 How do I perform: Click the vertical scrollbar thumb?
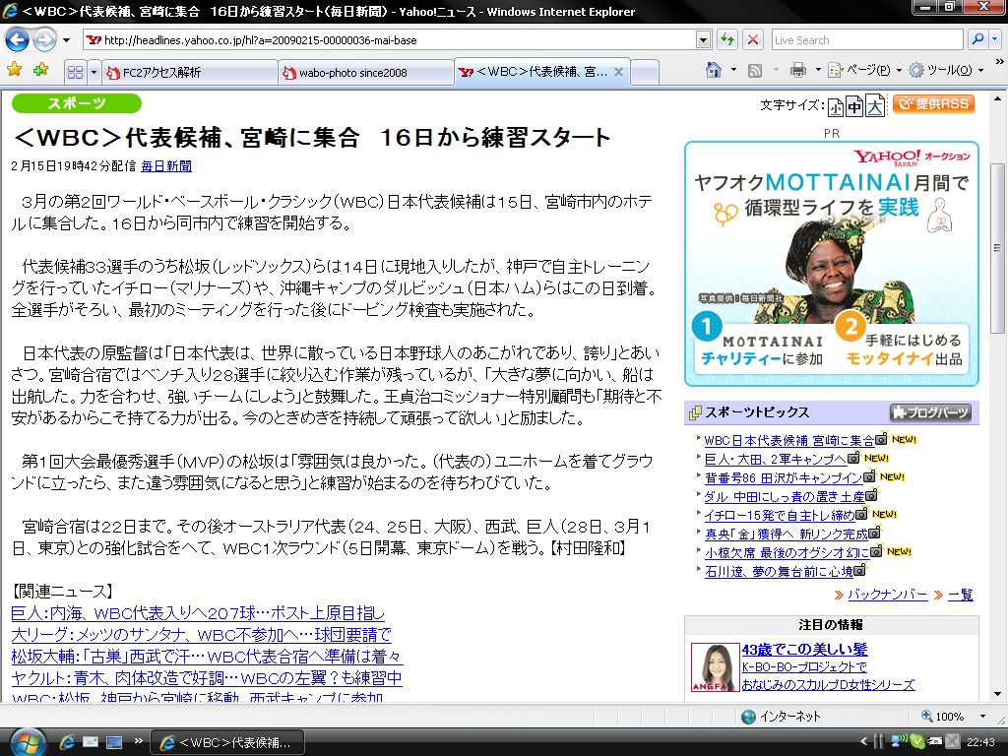pyautogui.click(x=997, y=247)
